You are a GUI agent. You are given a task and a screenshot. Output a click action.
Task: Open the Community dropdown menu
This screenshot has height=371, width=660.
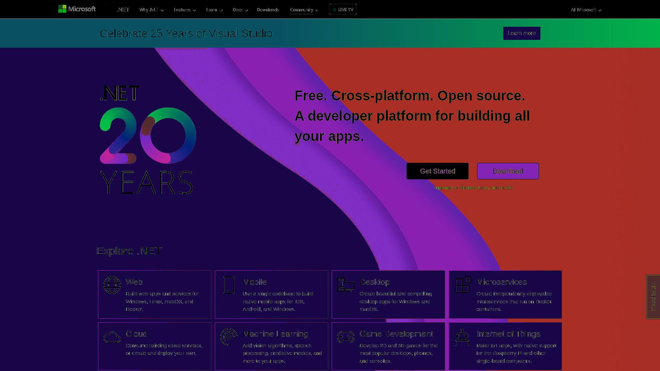click(304, 10)
